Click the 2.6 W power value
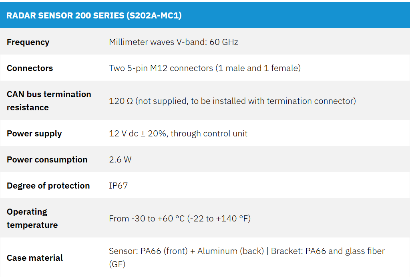 pyautogui.click(x=120, y=160)
